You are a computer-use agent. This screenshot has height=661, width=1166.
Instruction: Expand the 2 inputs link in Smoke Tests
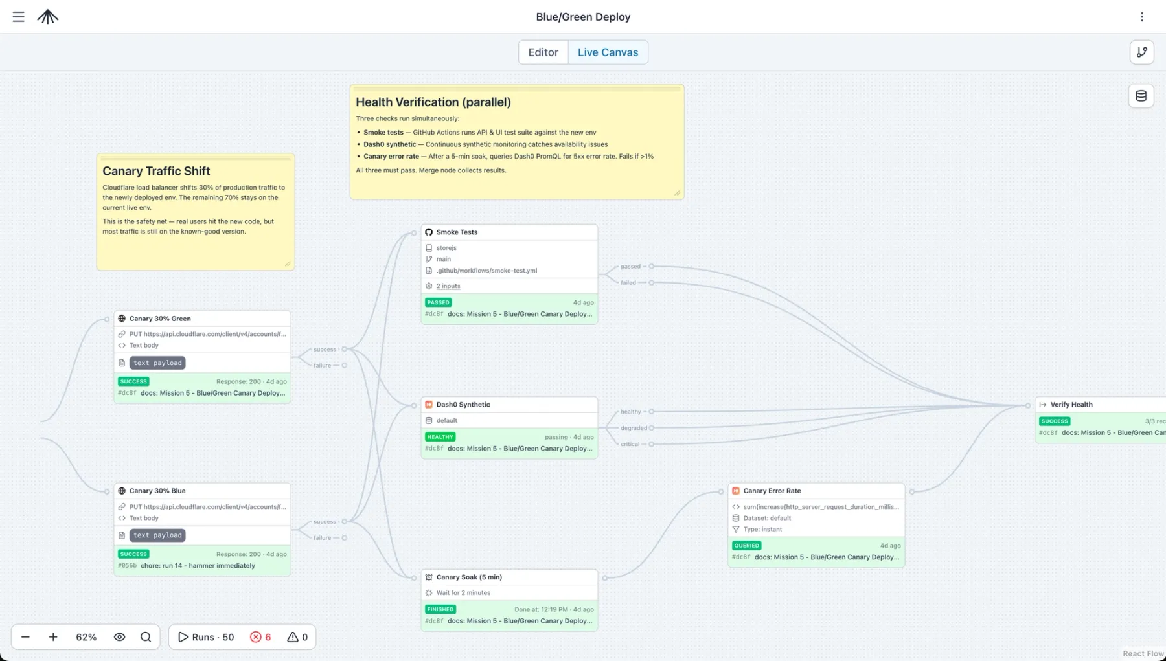(448, 286)
